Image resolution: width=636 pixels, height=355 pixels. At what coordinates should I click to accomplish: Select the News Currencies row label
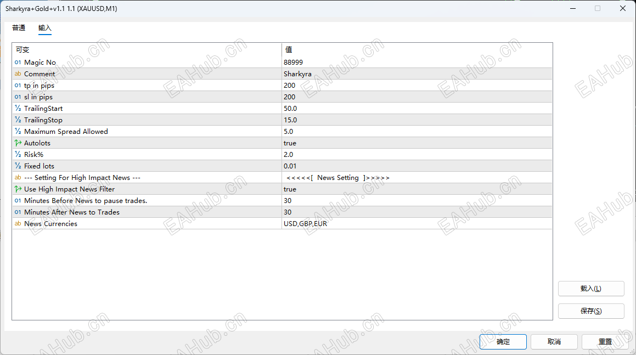[x=50, y=223]
